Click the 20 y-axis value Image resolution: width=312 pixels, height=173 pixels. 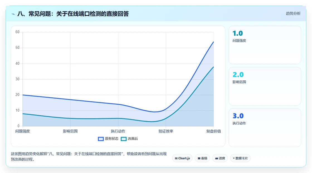tap(18, 95)
